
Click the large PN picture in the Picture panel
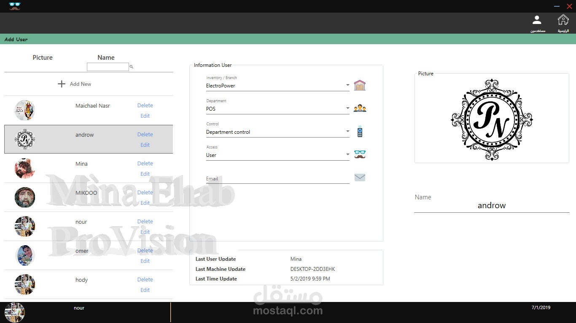coord(492,119)
